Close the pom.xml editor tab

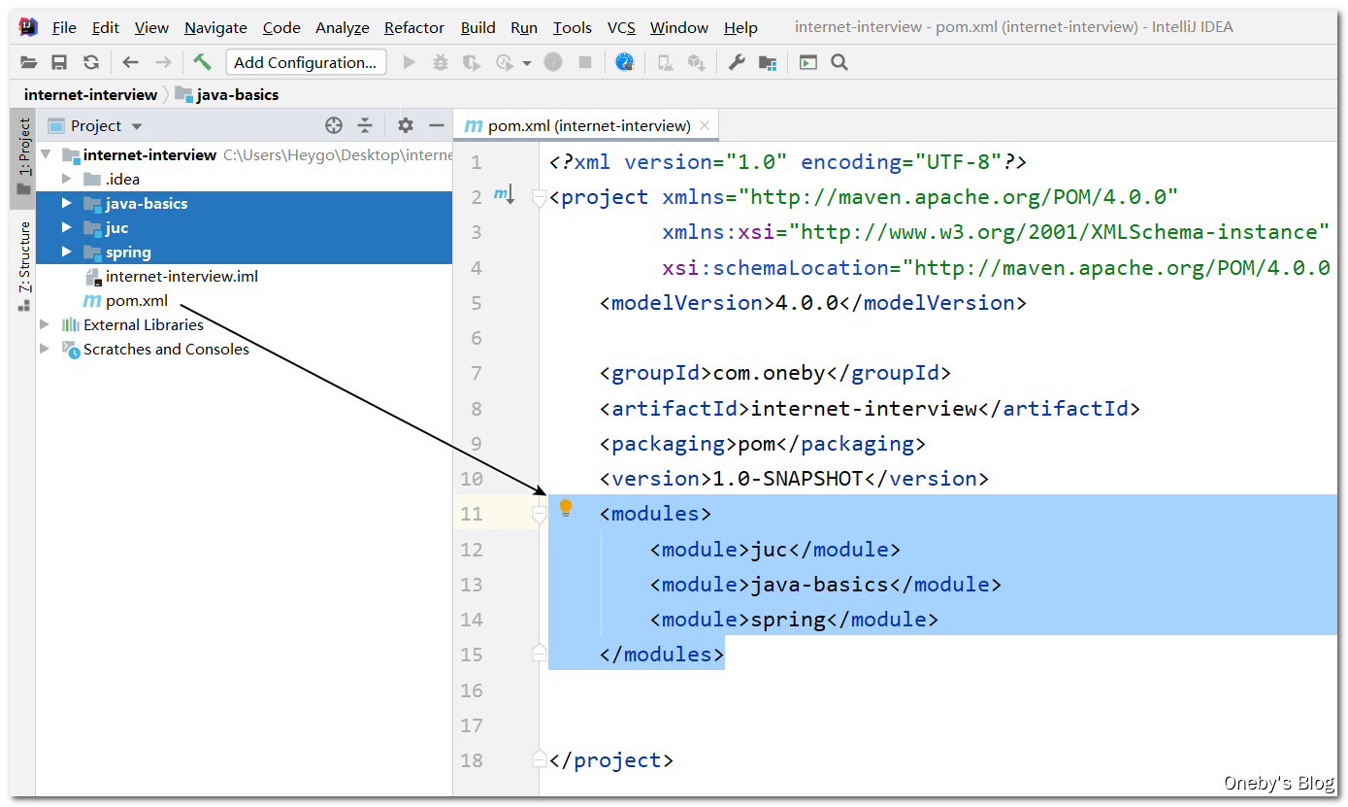705,125
